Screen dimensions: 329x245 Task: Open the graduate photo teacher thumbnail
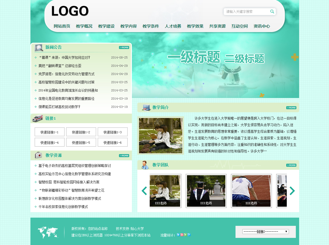click(x=206, y=191)
